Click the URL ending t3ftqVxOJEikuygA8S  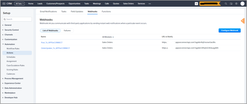coord(190,48)
